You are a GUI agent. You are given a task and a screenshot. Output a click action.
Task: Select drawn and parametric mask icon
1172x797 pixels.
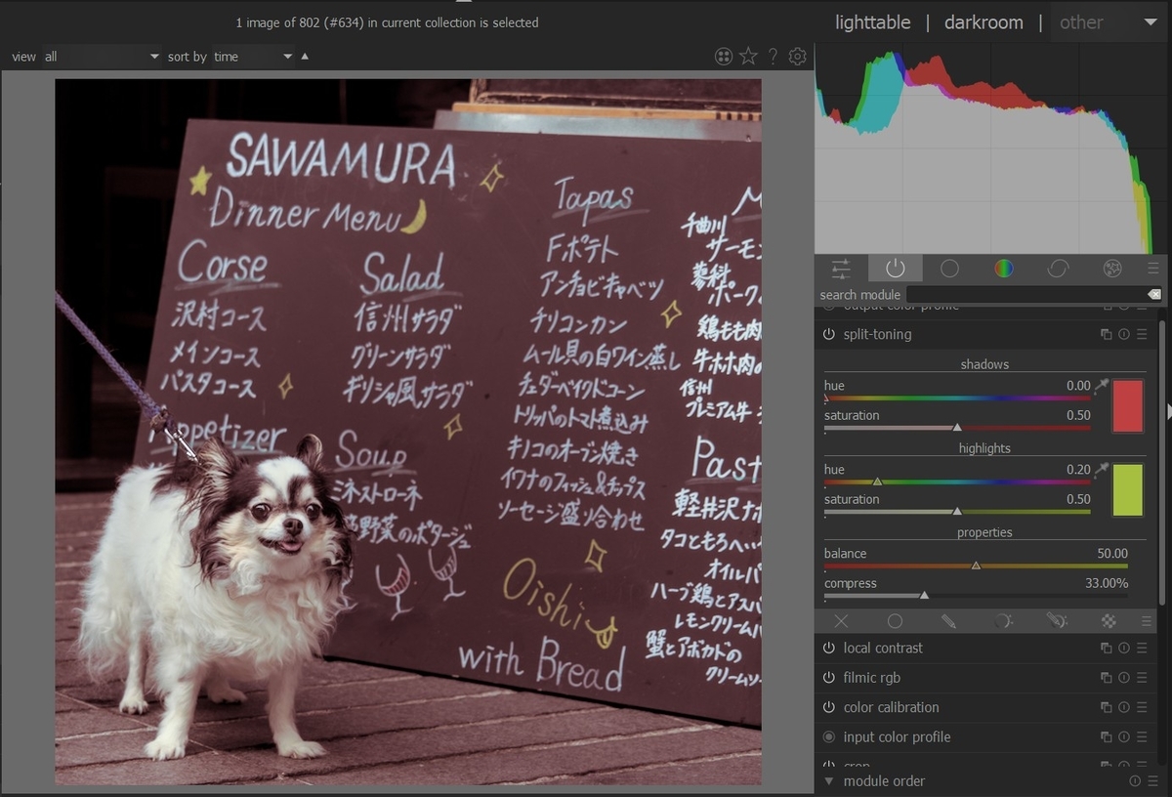pyautogui.click(x=1056, y=621)
